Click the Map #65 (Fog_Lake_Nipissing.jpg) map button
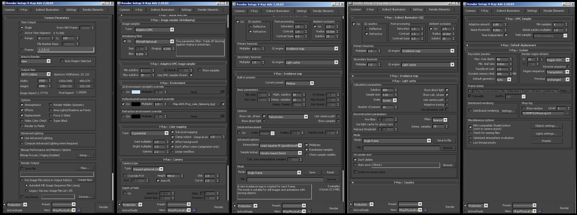Screen dimensions: 577x215 pos(194,104)
